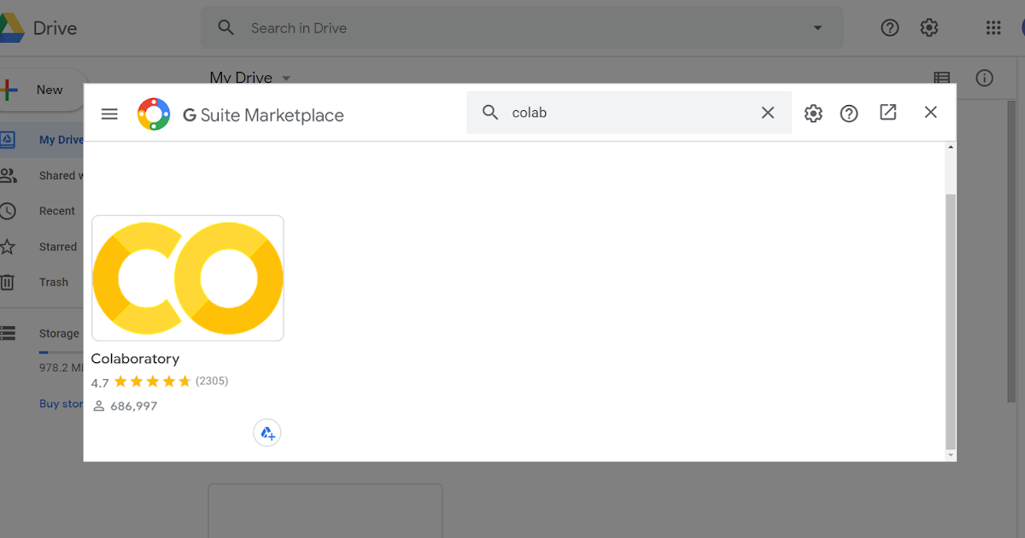This screenshot has width=1025, height=538.
Task: Click the Buy storage link
Action: coord(60,403)
